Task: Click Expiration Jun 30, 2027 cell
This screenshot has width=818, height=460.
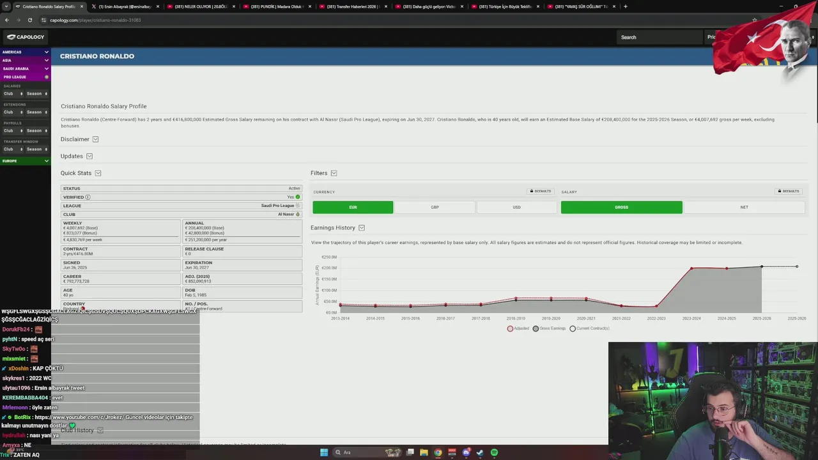Action: (242, 265)
